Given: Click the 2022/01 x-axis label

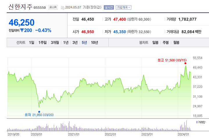Looking at the screenshot, I should (110, 134).
